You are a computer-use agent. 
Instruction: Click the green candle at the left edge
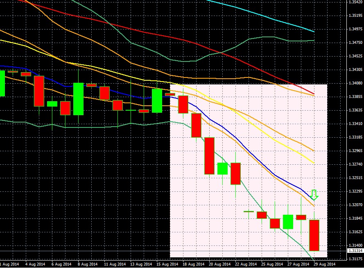2,83
